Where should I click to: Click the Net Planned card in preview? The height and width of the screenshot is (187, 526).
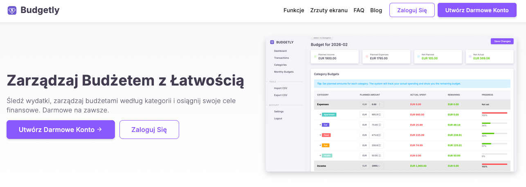438,57
